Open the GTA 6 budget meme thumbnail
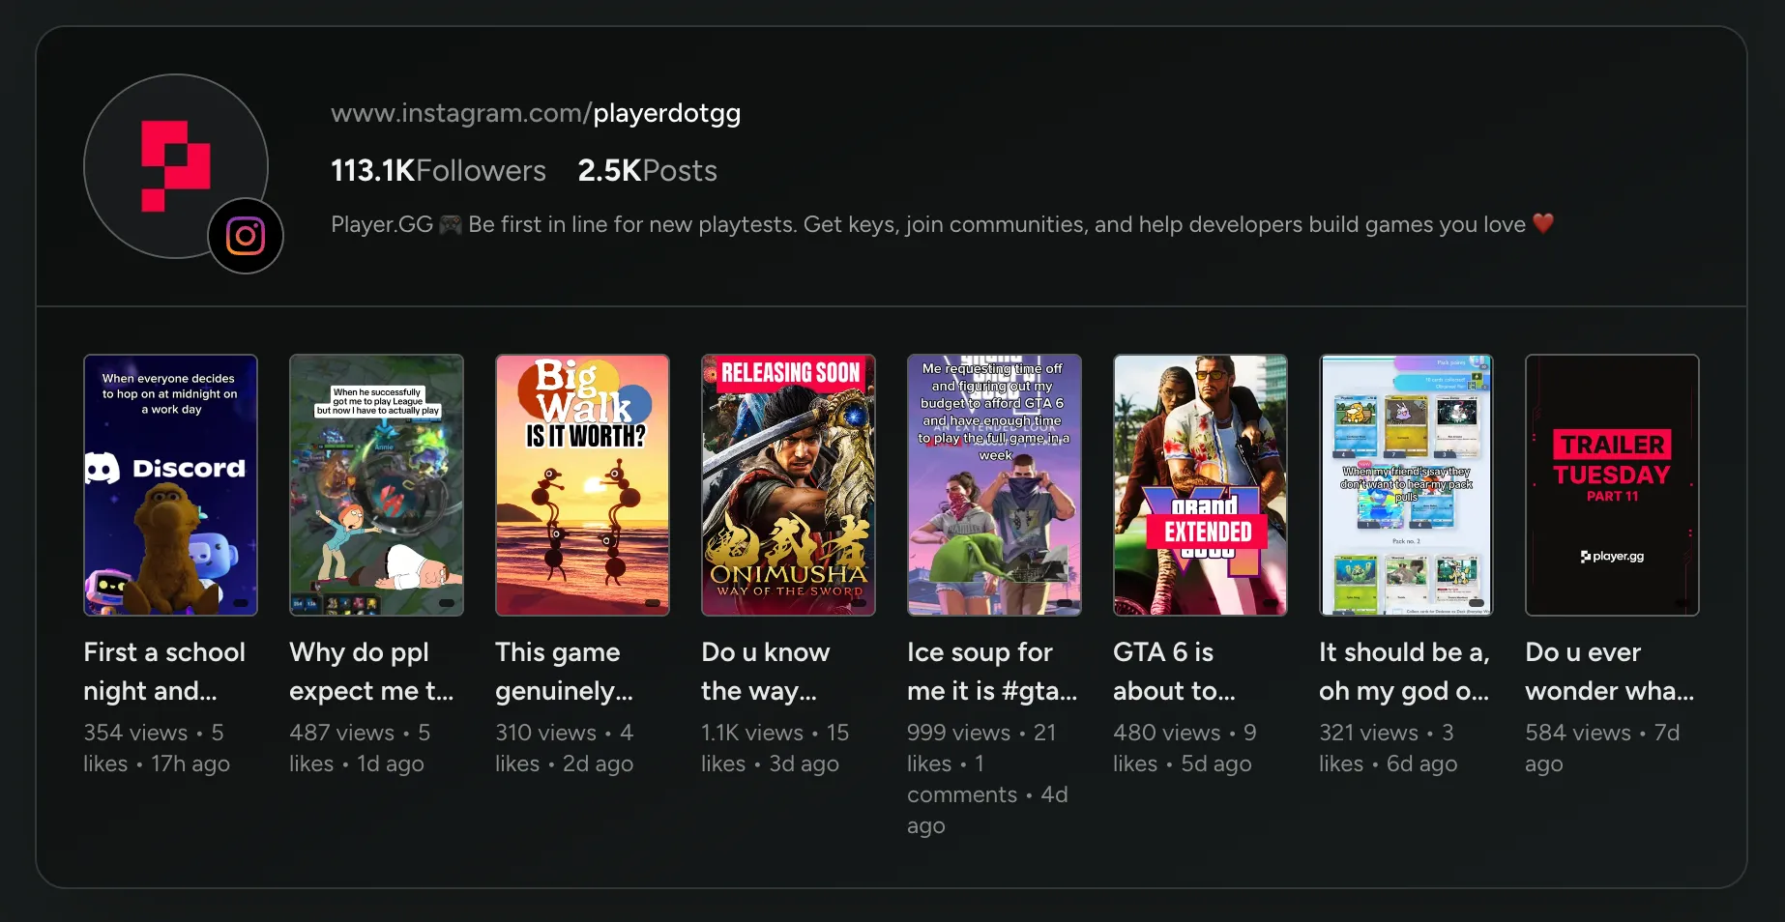 click(995, 485)
